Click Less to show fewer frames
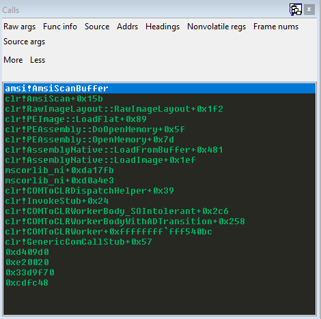 coord(38,60)
